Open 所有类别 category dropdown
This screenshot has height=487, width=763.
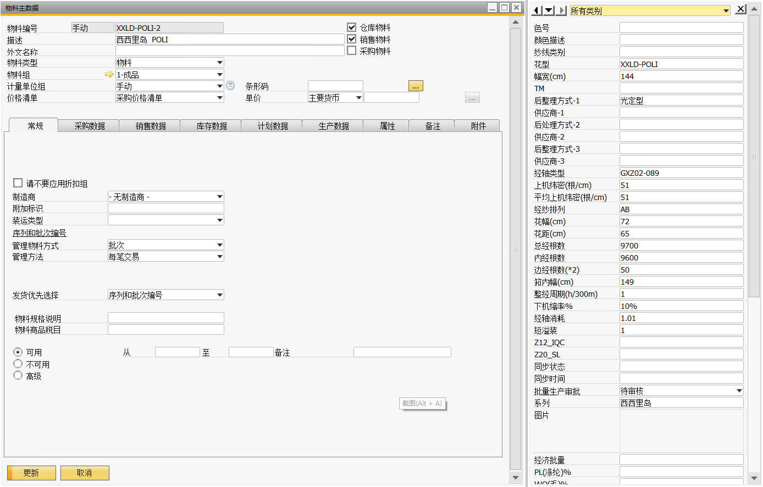pyautogui.click(x=726, y=10)
